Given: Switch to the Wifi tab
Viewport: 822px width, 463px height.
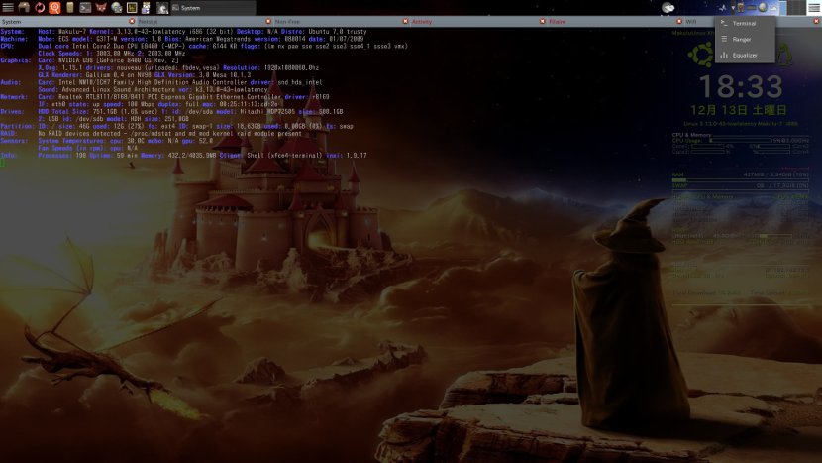Looking at the screenshot, I should point(691,22).
